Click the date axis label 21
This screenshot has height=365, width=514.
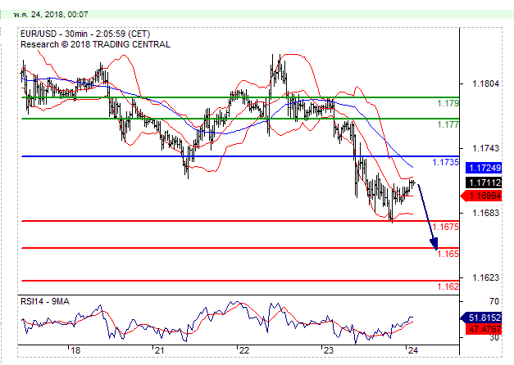(159, 350)
